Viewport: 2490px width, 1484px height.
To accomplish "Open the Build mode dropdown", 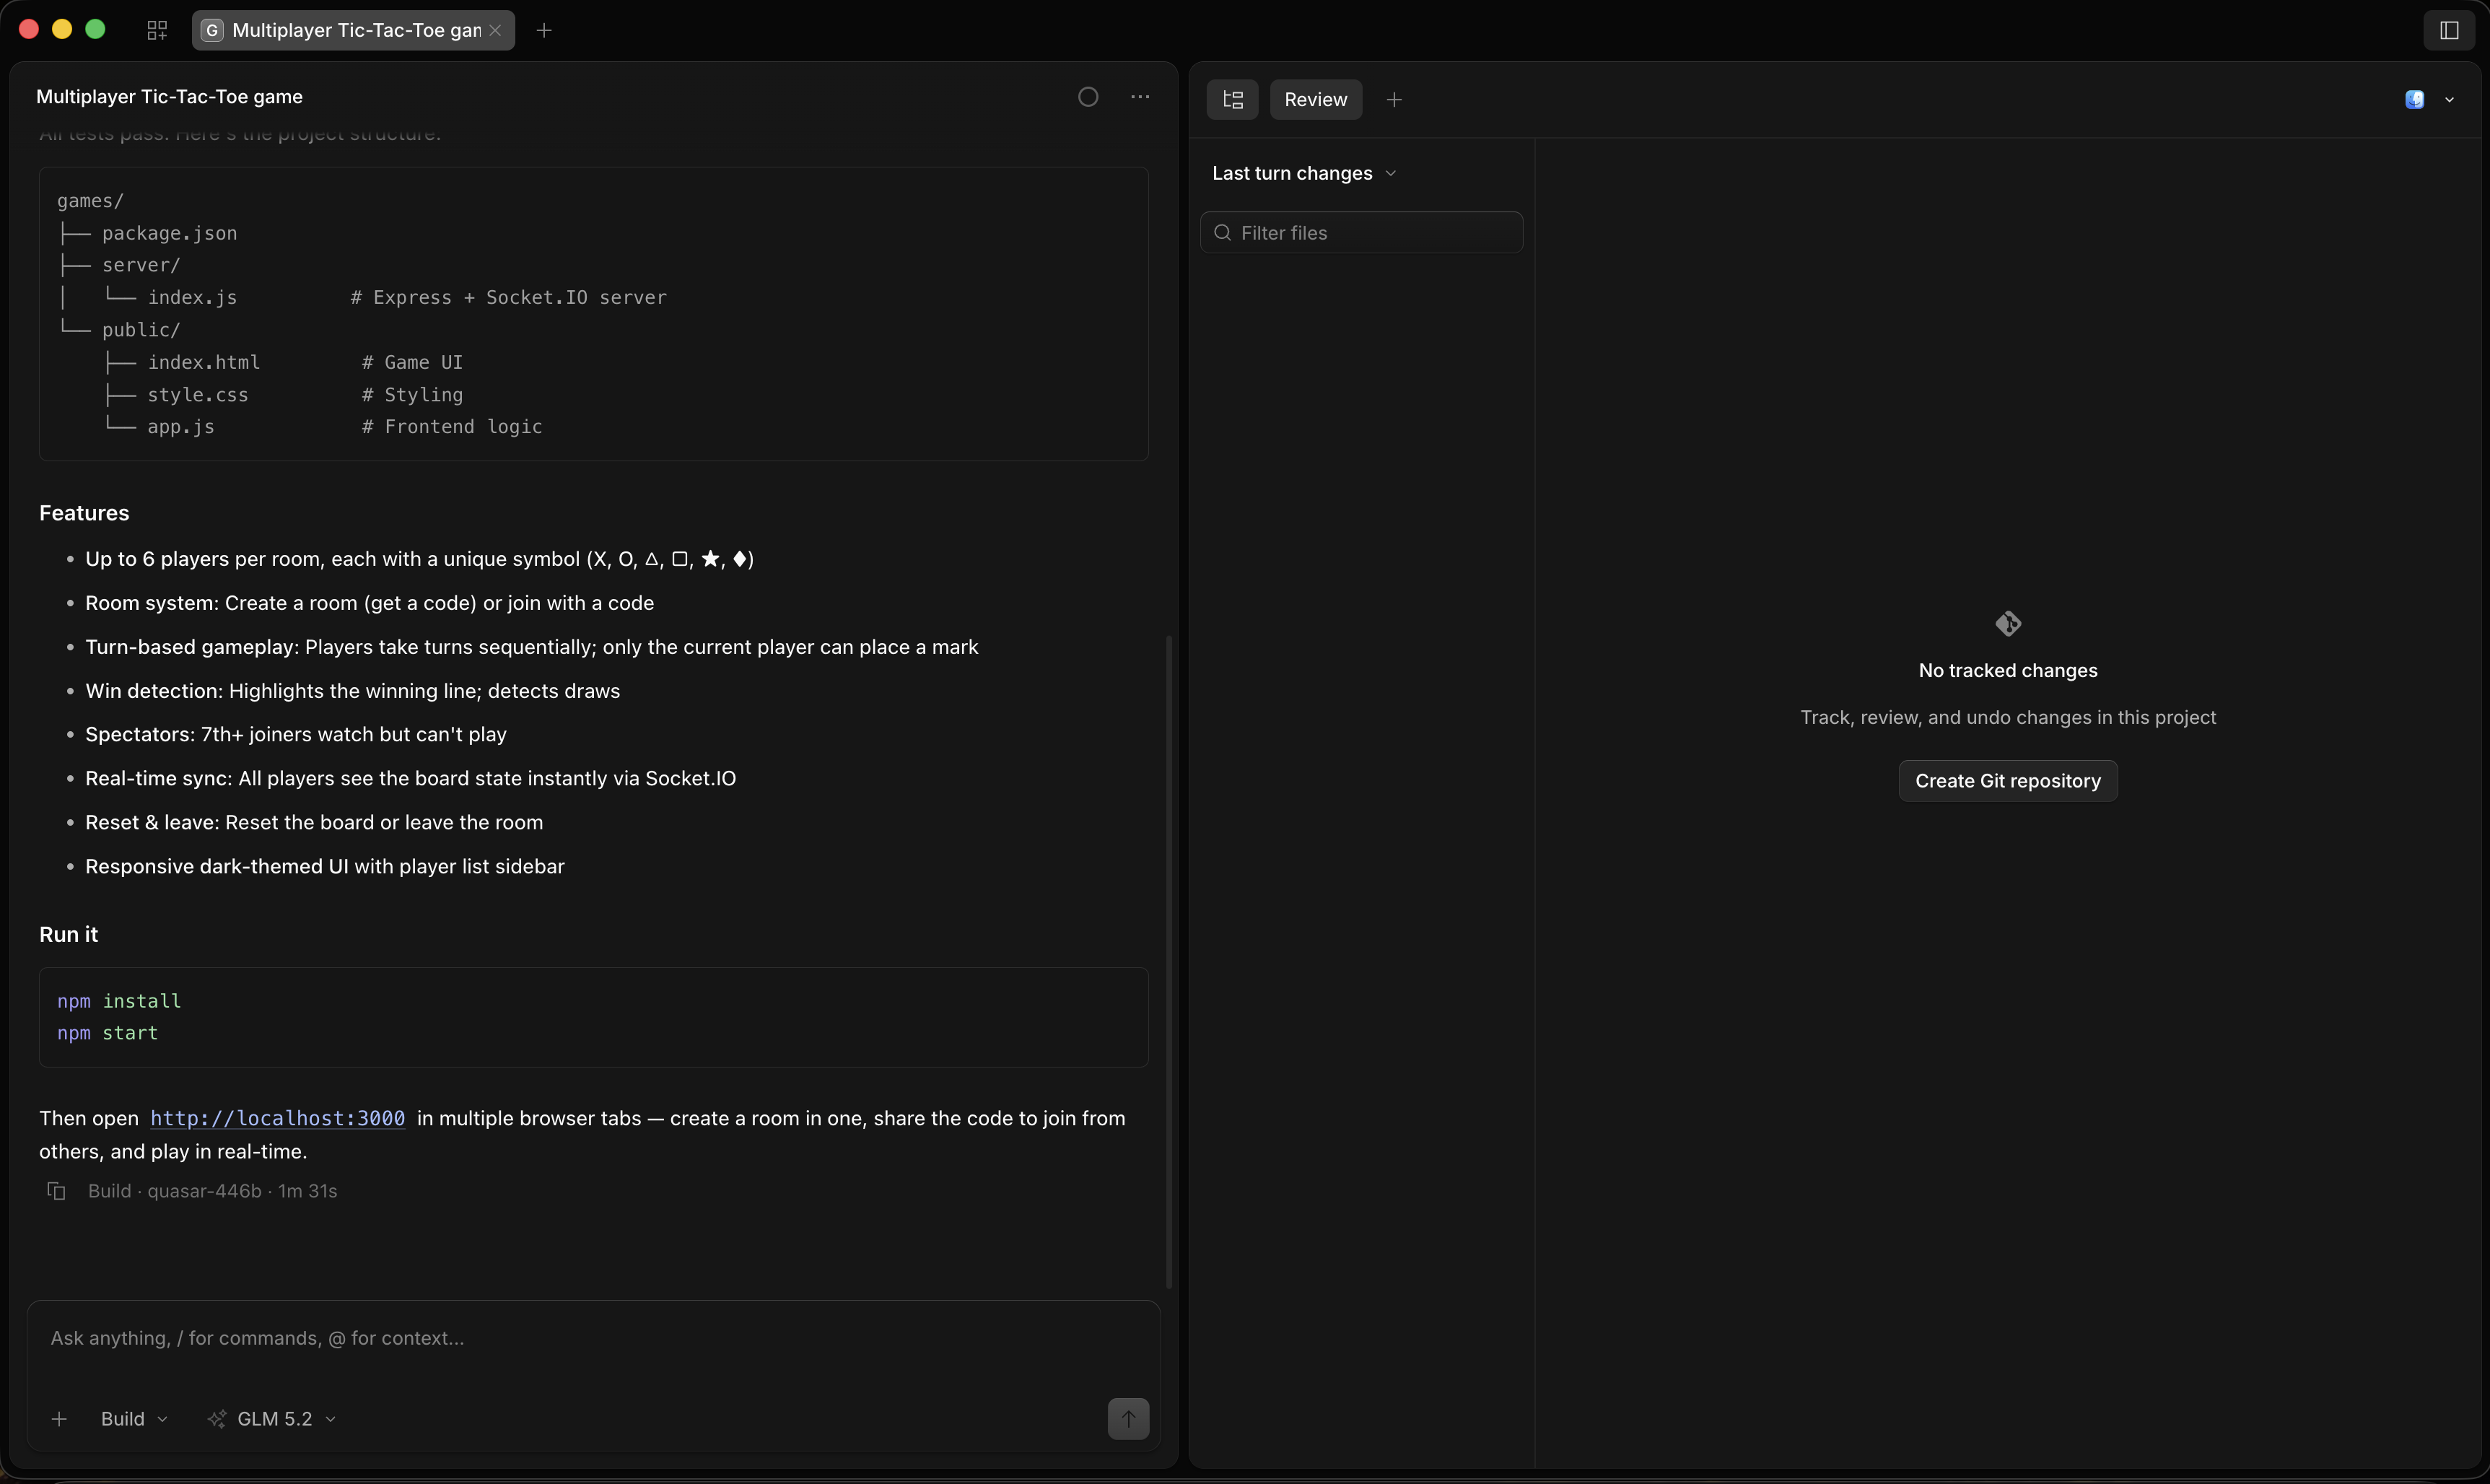I will pos(134,1419).
